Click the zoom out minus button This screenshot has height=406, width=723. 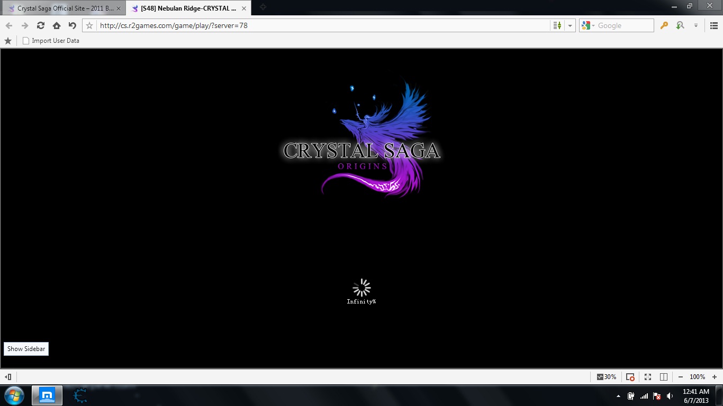coord(680,377)
